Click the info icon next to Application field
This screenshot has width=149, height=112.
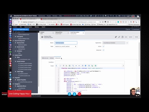(x=127, y=43)
